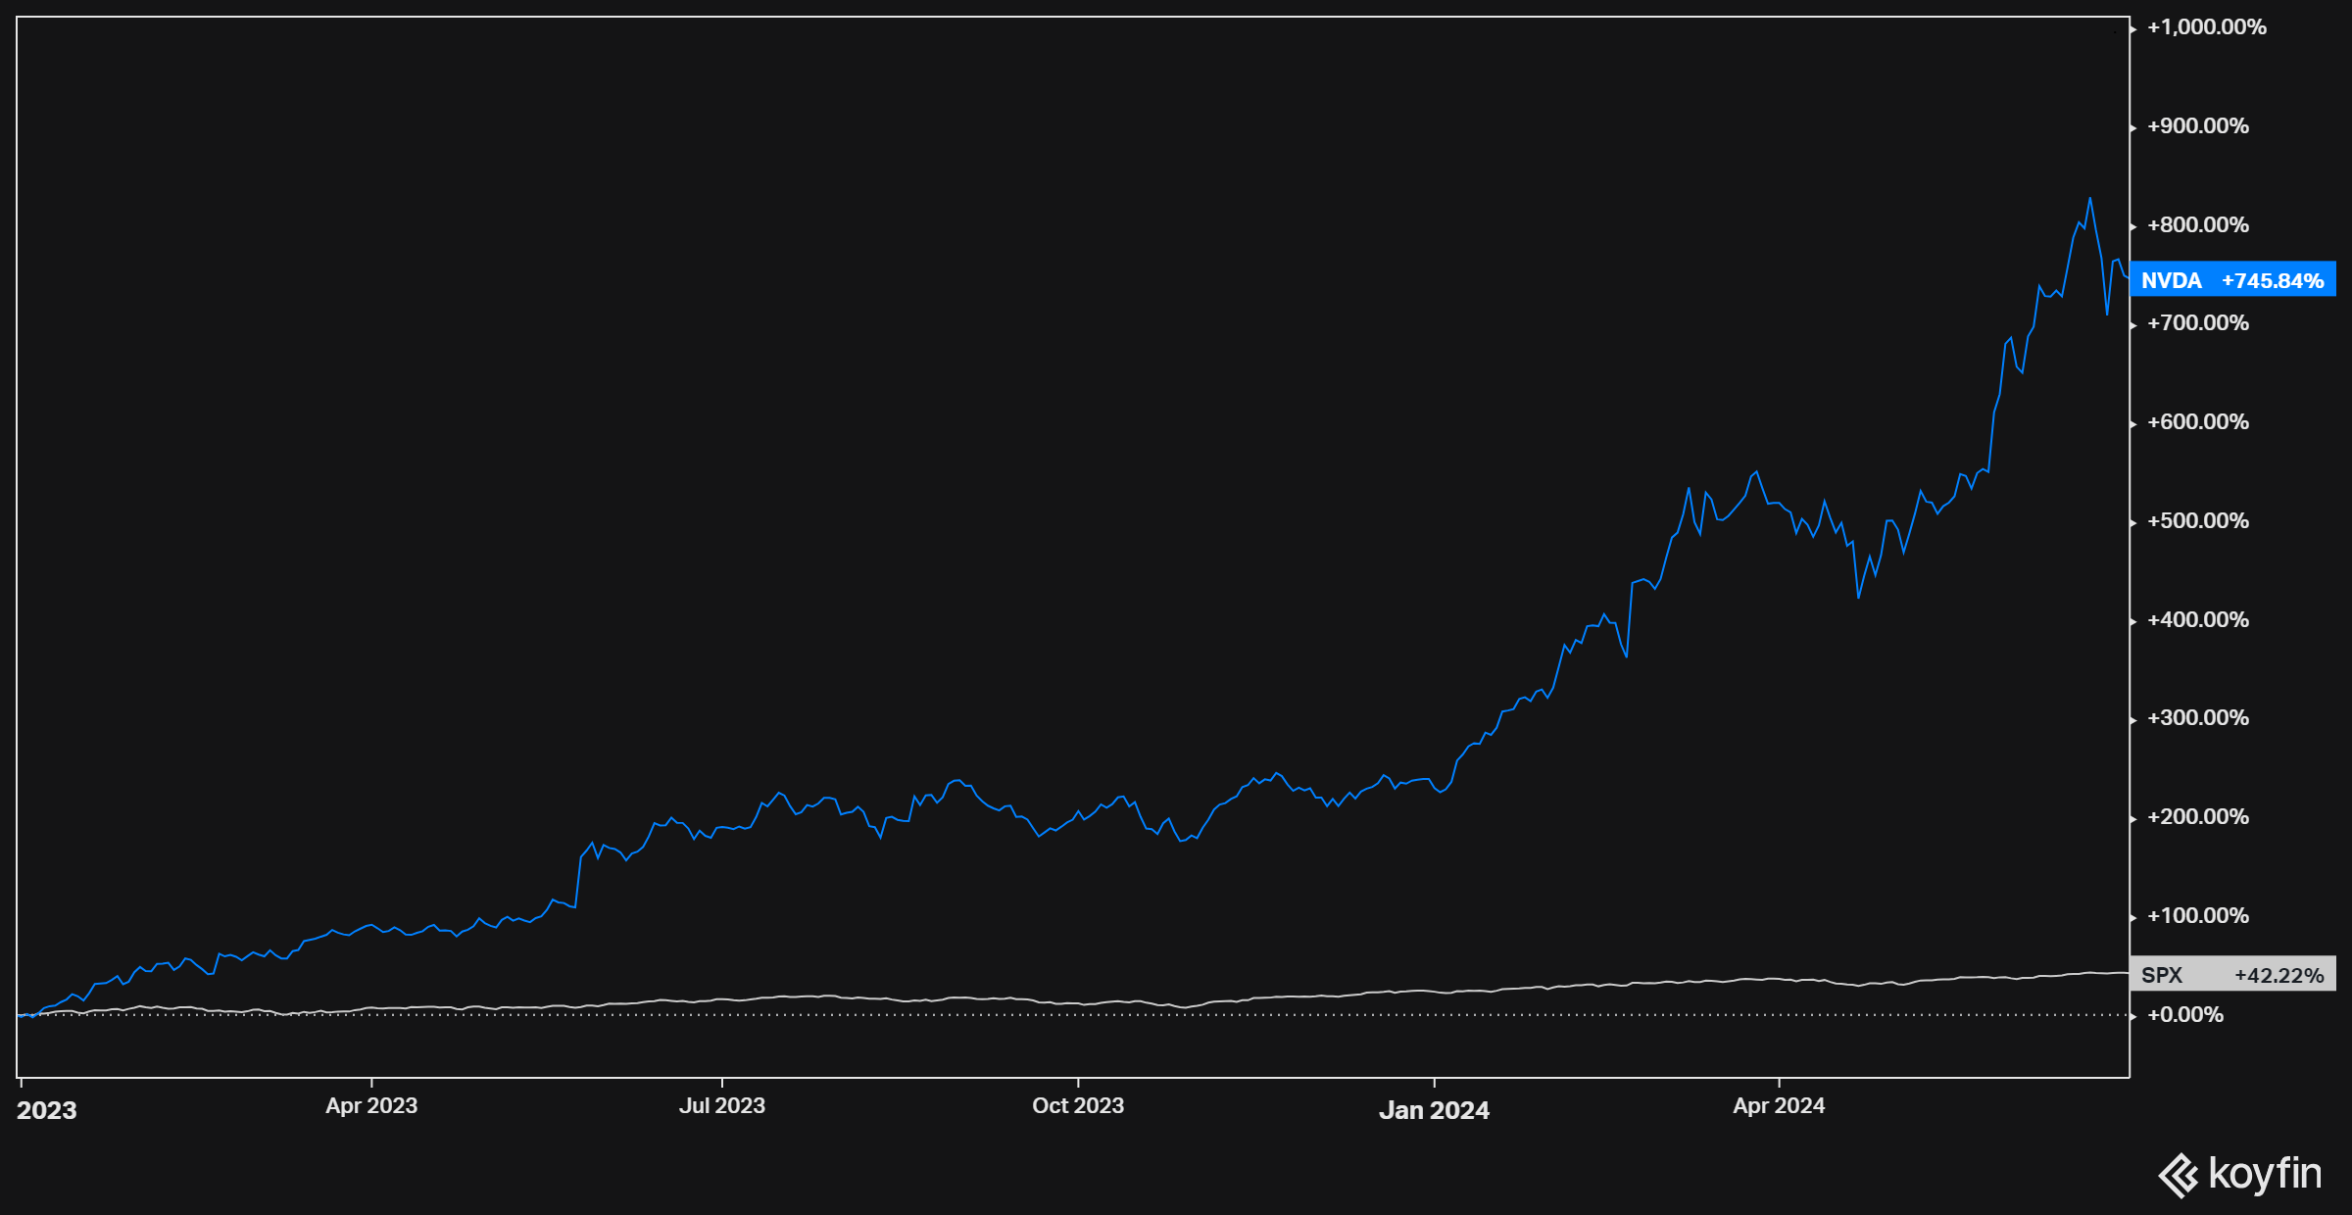Click the +0.00% axis label
The width and height of the screenshot is (2352, 1215).
coord(2185,1015)
